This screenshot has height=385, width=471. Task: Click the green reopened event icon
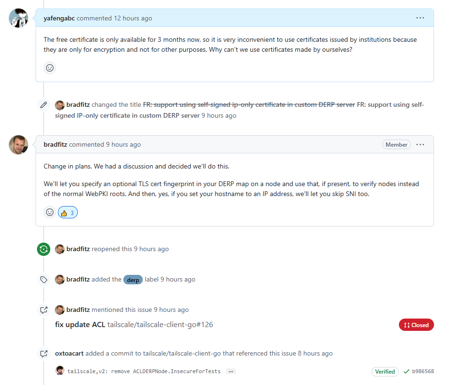click(44, 249)
